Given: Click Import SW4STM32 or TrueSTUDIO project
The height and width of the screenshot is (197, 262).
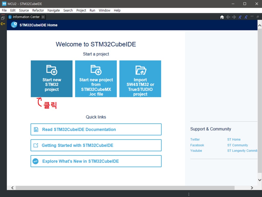Looking at the screenshot, I should [140, 79].
